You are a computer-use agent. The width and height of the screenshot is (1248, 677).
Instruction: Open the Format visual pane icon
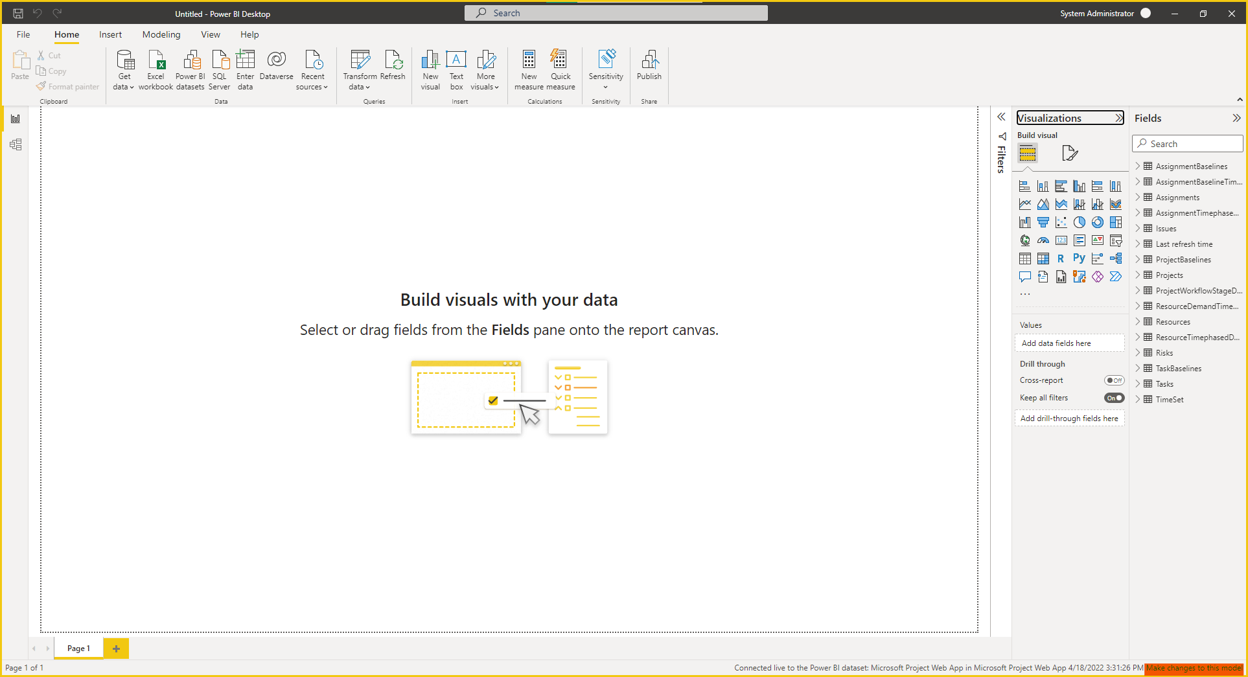[x=1069, y=154]
